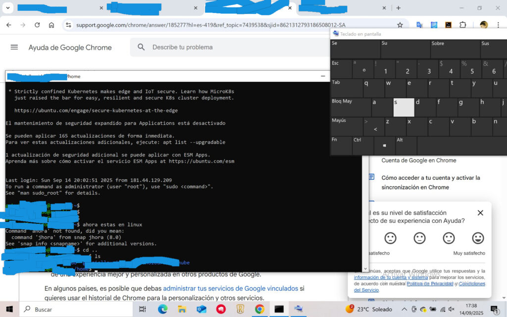Click the Buscar taskbar search box
Image resolution: width=507 pixels, height=317 pixels.
click(76, 309)
